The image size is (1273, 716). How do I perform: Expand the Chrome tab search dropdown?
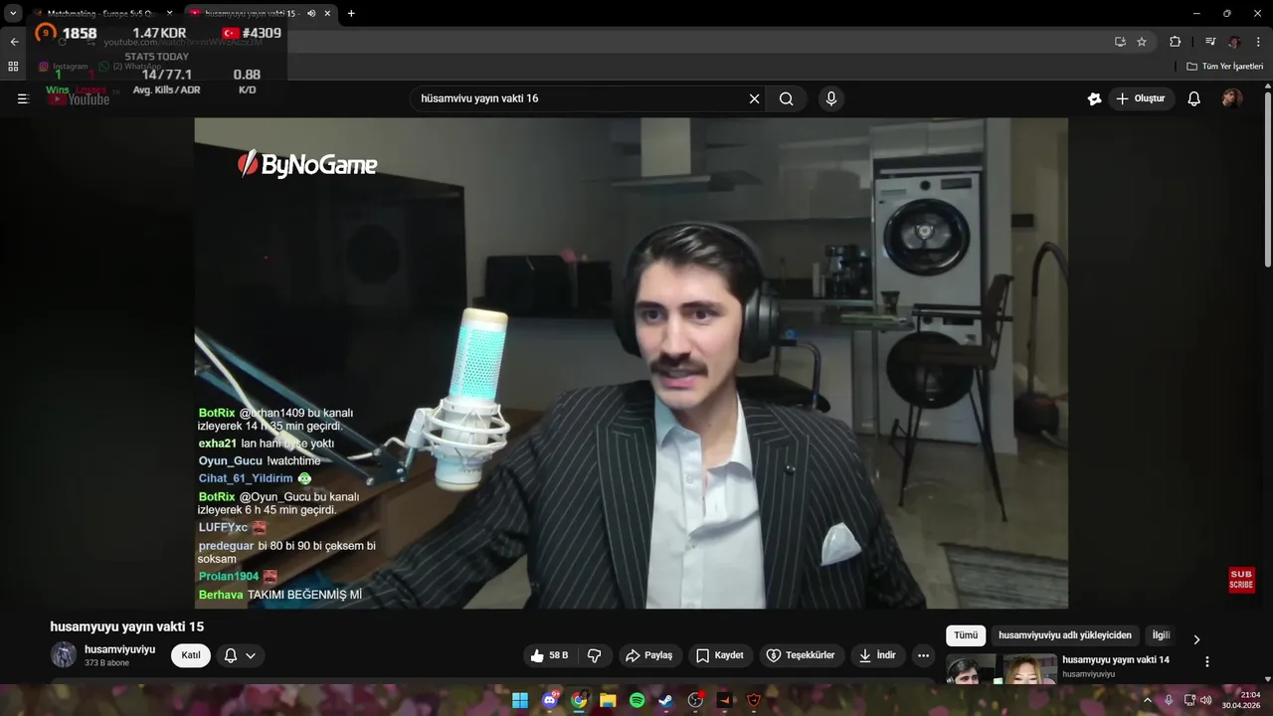click(x=13, y=14)
